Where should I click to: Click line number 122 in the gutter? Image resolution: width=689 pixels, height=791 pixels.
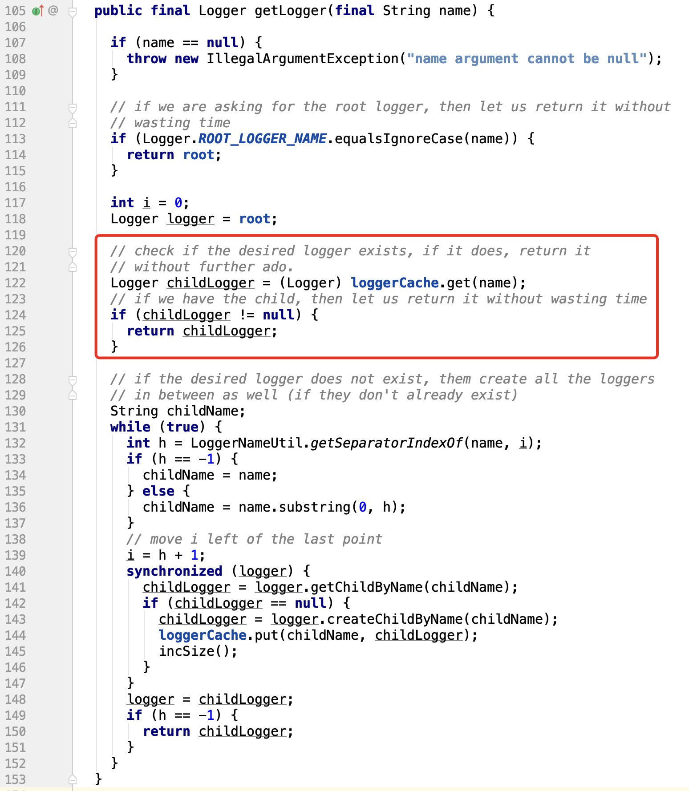[x=16, y=283]
